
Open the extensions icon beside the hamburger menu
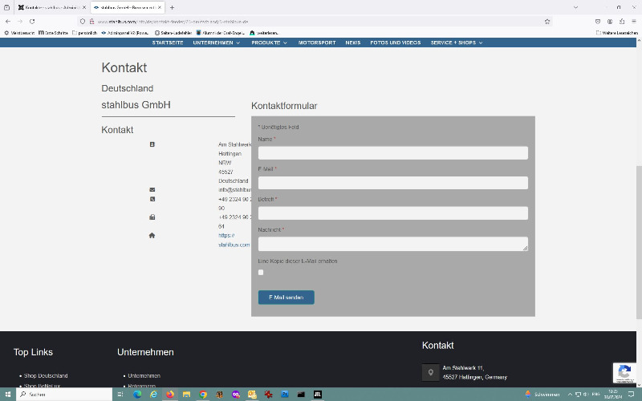[x=621, y=22]
